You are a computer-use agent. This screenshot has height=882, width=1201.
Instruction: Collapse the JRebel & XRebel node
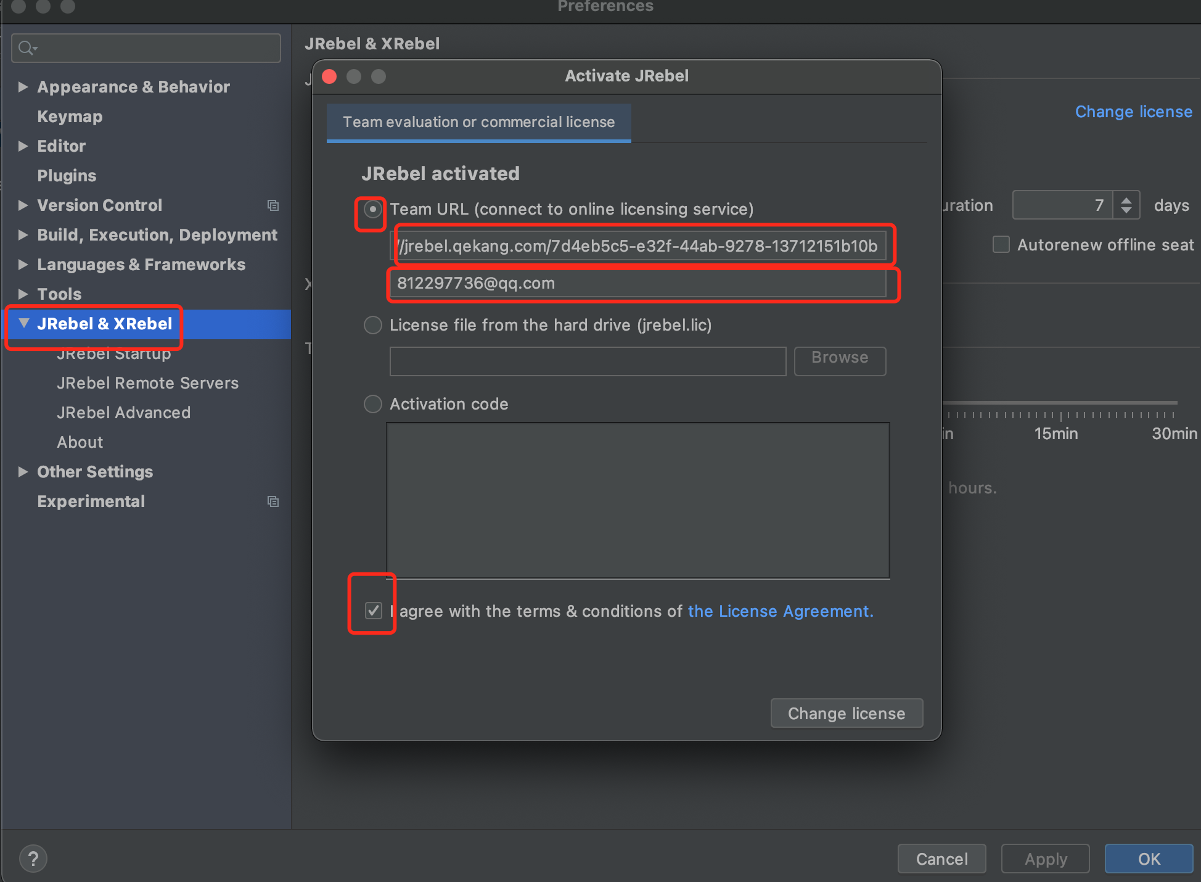[x=23, y=323]
